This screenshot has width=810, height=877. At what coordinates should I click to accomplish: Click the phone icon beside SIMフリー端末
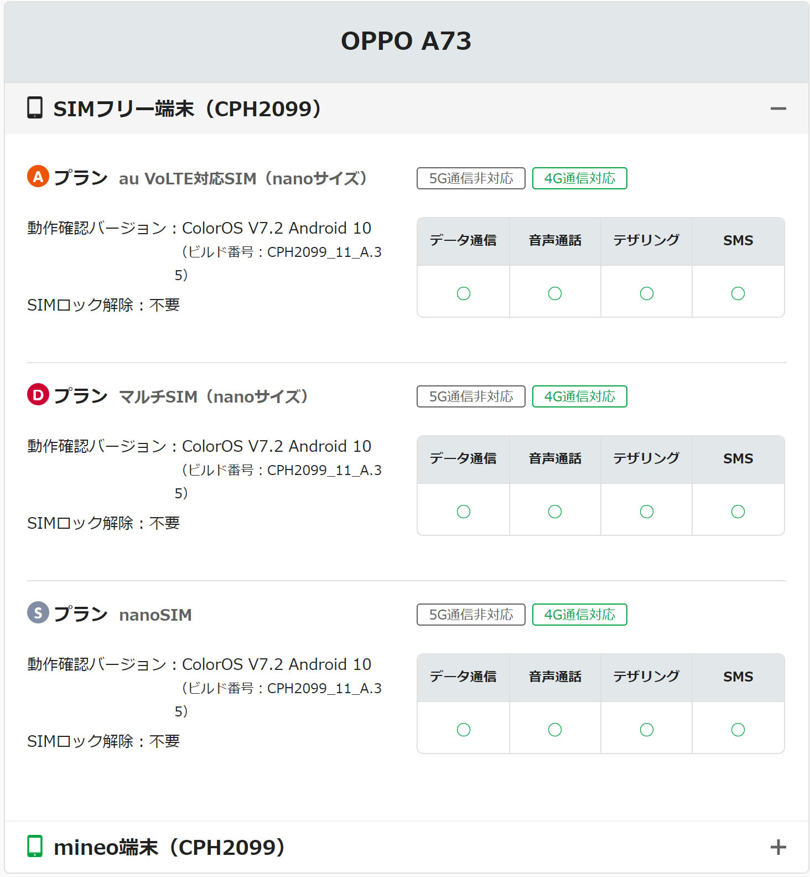(x=35, y=108)
